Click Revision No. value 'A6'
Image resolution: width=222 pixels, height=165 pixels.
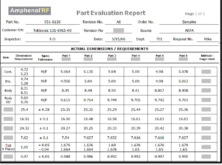coord(119,22)
